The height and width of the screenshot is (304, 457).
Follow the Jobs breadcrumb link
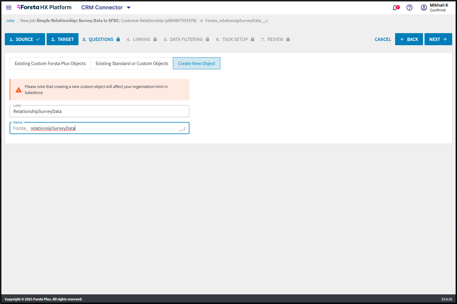tap(10, 20)
